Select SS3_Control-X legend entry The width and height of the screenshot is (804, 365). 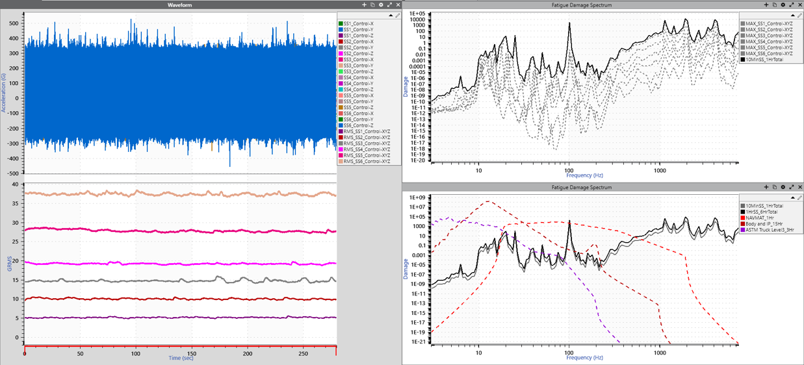pyautogui.click(x=356, y=60)
